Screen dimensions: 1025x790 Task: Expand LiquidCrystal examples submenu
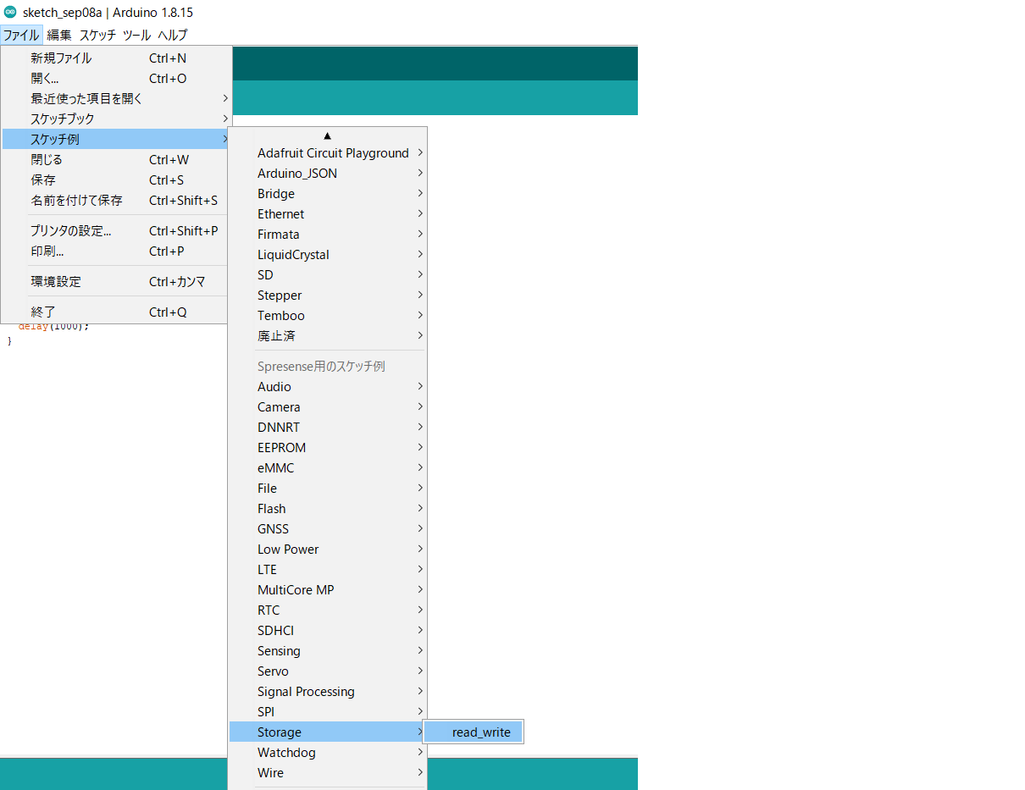click(x=327, y=255)
